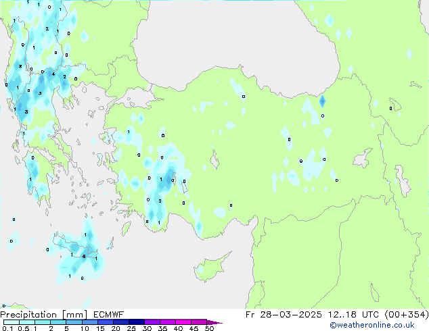Click the 30–35 mm purple legend swatch
429x331 pixels.
click(152, 322)
